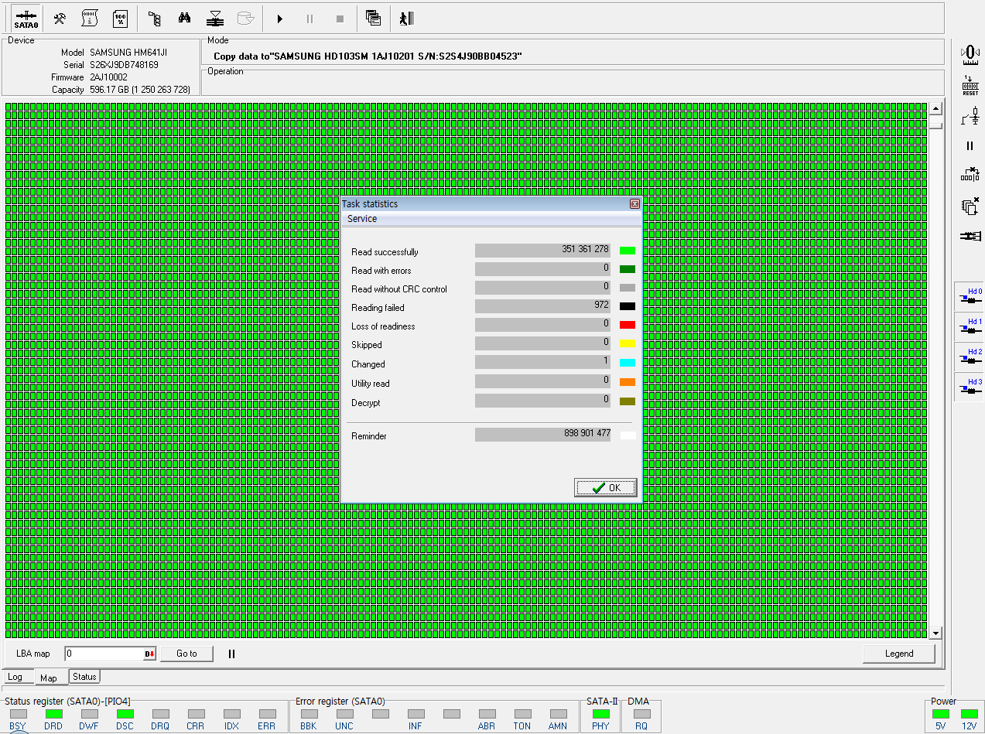Open the cascading windows icon
985x734 pixels.
point(374,19)
